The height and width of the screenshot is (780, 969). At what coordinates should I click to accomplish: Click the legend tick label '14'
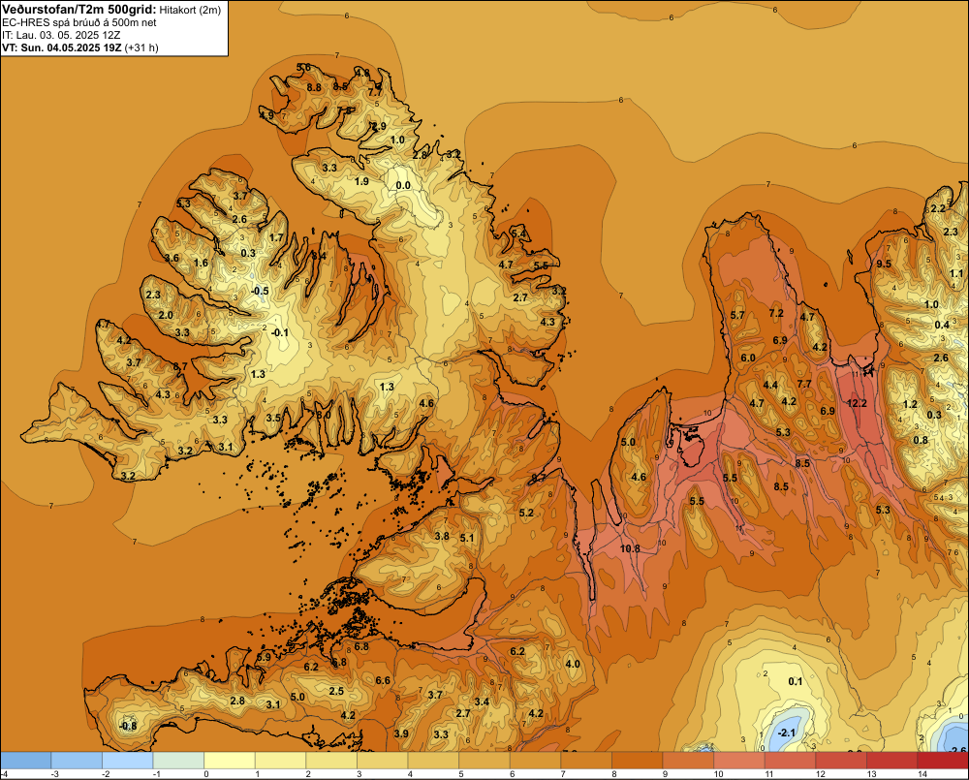(x=922, y=774)
